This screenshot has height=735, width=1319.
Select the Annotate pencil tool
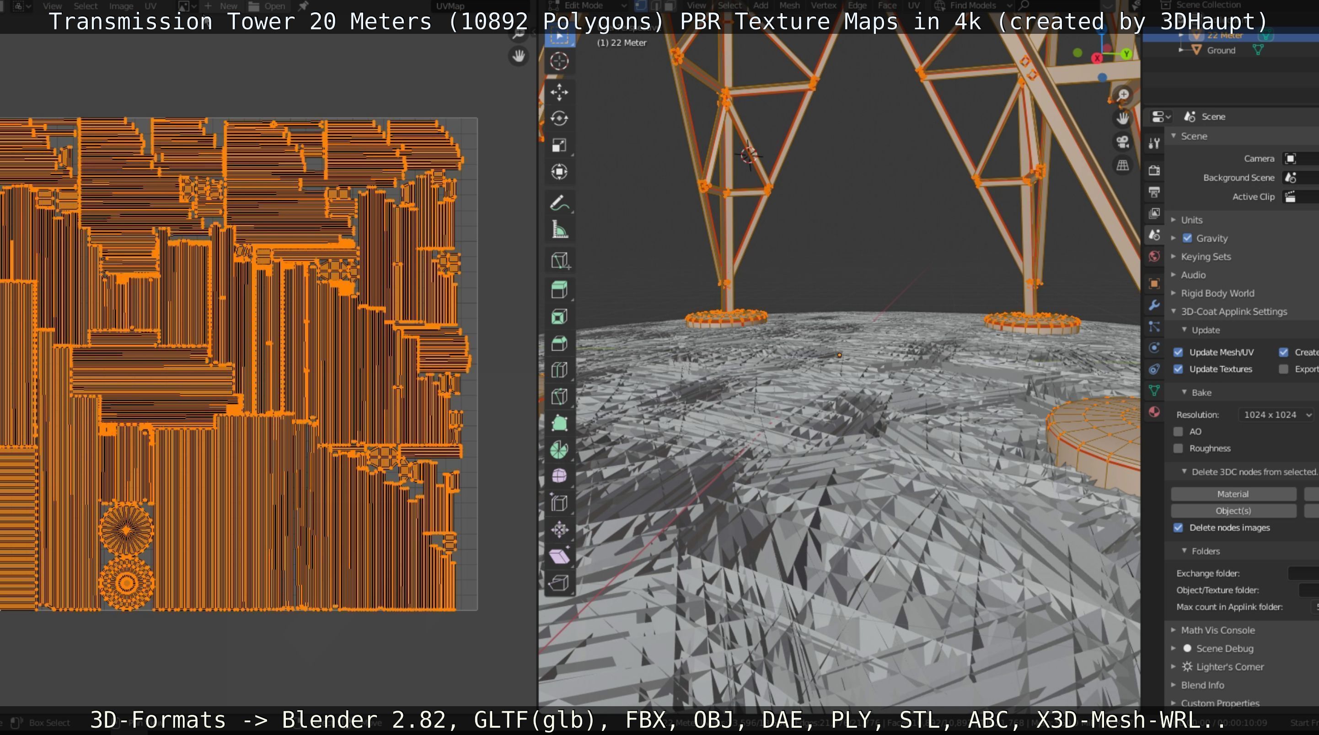coord(559,203)
